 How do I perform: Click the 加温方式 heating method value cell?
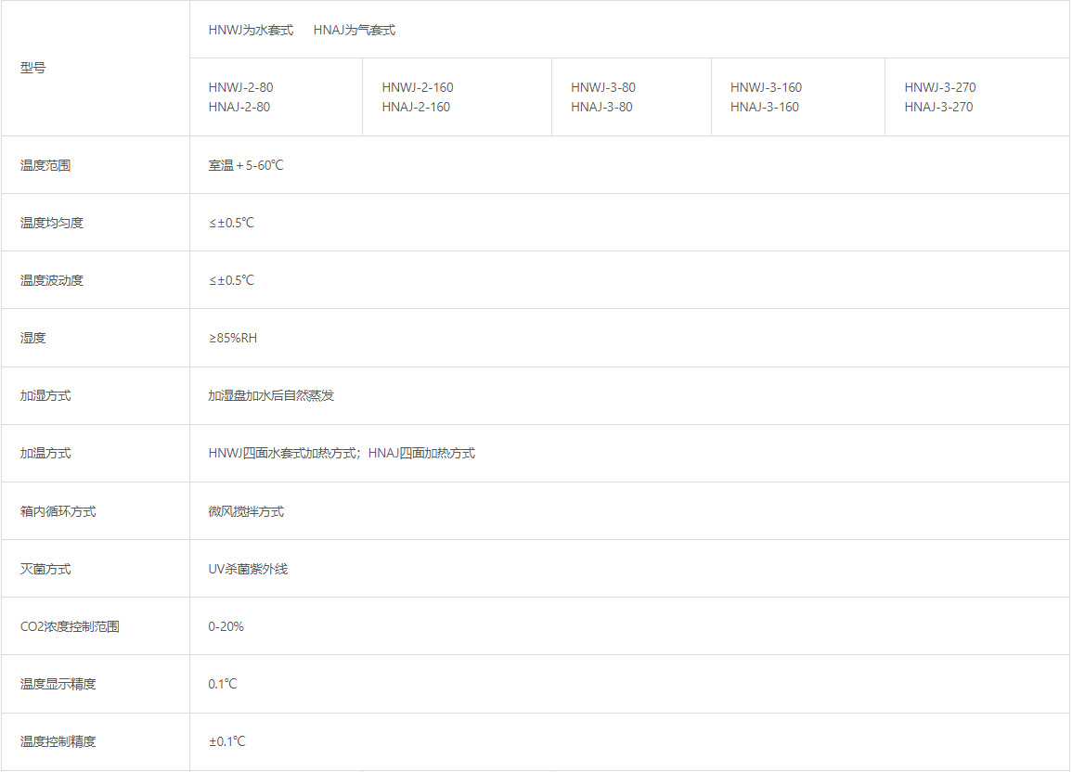click(x=342, y=453)
